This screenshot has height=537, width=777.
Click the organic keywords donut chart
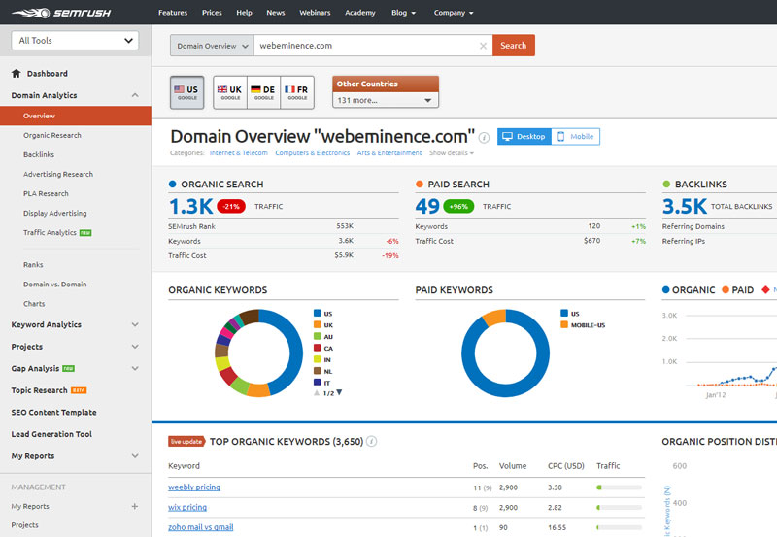(258, 353)
